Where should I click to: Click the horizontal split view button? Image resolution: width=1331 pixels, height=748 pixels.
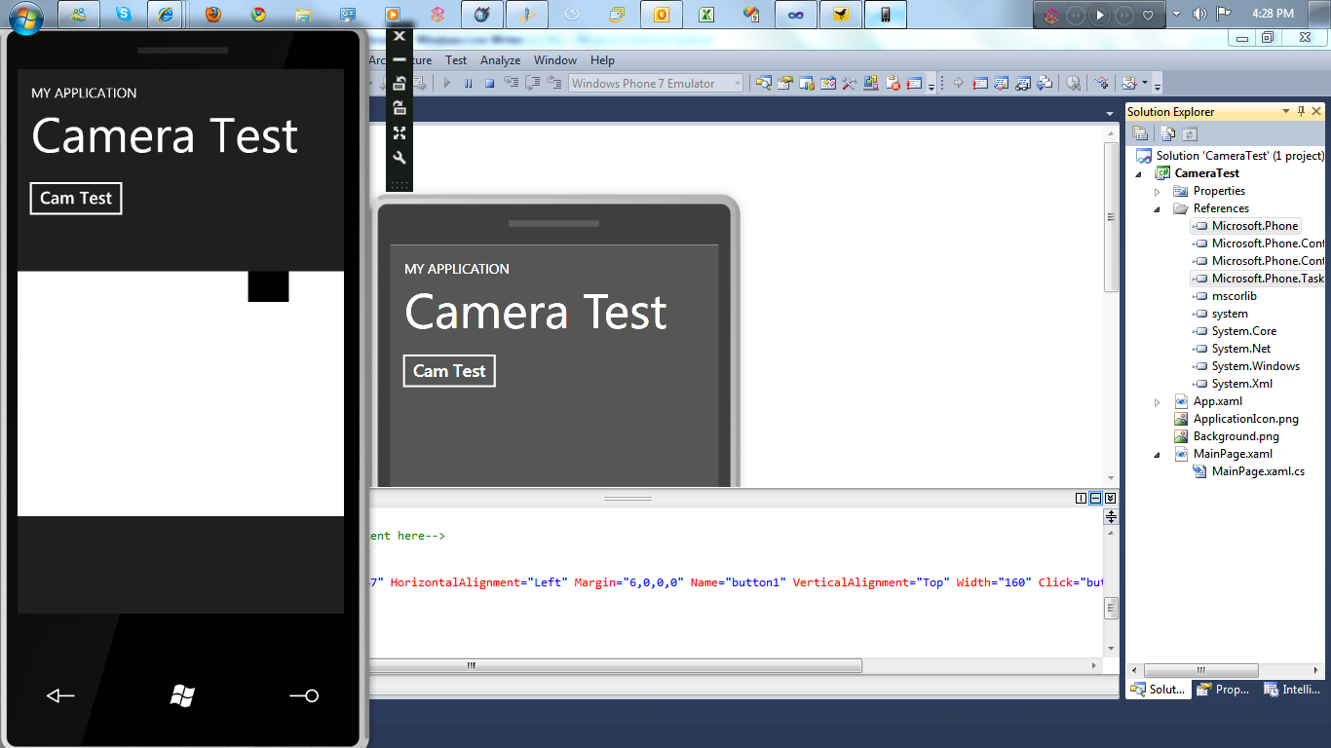pyautogui.click(x=1095, y=499)
